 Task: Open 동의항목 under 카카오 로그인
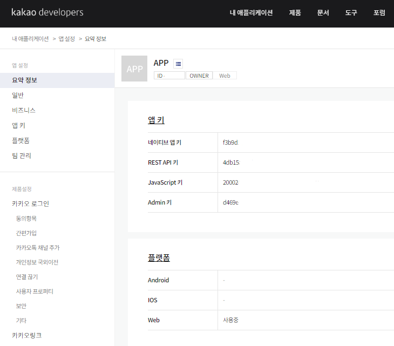(26, 219)
